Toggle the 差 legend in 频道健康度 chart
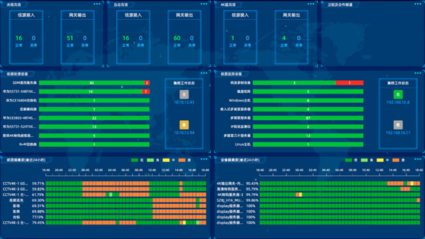425x239 pixels. click(x=185, y=160)
